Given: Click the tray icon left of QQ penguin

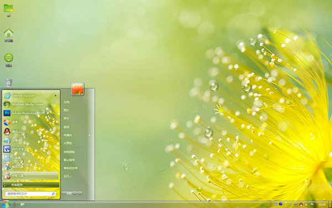Looking at the screenshot, I should 296,204.
